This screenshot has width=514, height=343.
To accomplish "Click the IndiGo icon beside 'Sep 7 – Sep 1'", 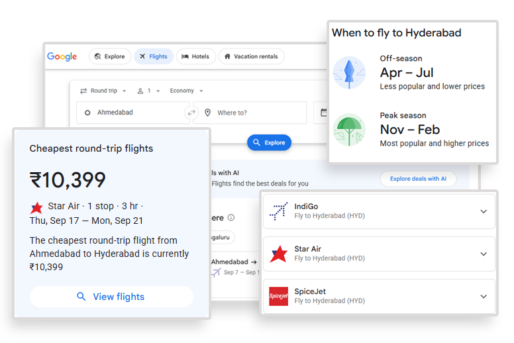I will [216, 273].
